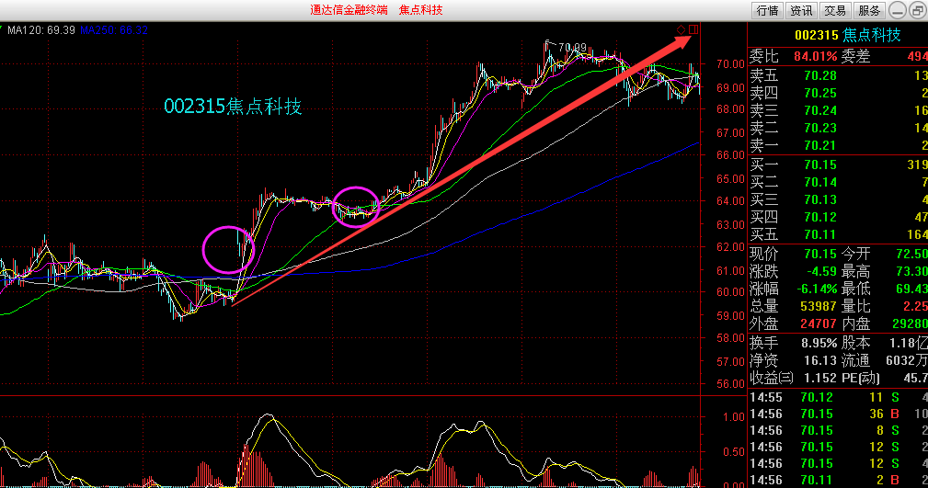Click the red diamond icon above chart
928x488 pixels.
[x=681, y=29]
